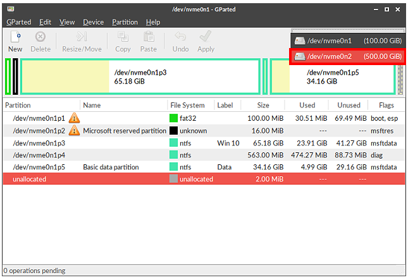Click the disk icon beside /dev/nvme0n2
Viewport: 408px width, 280px height.
pyautogui.click(x=300, y=56)
